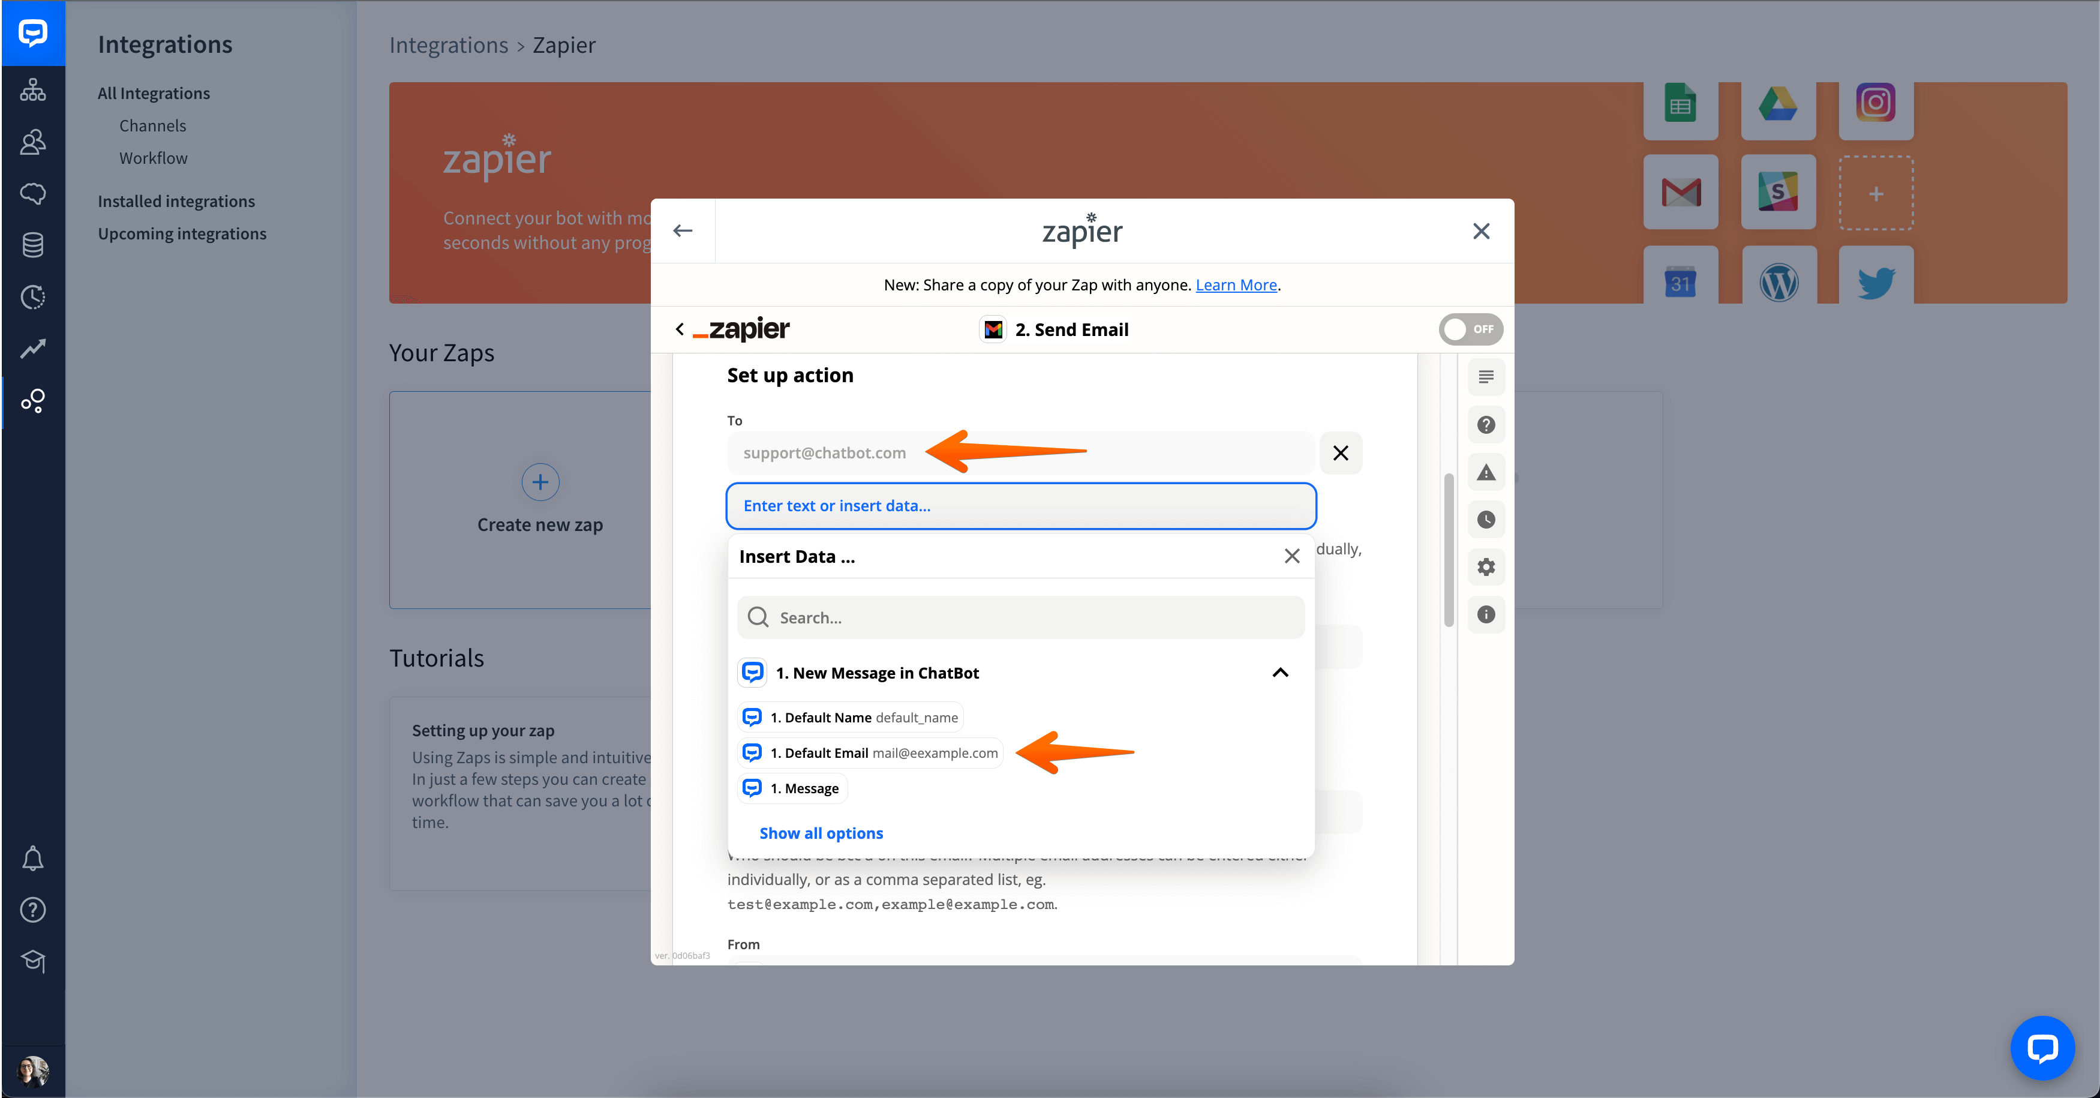Open the Zap settings gear icon
Image resolution: width=2100 pixels, height=1098 pixels.
[1486, 567]
